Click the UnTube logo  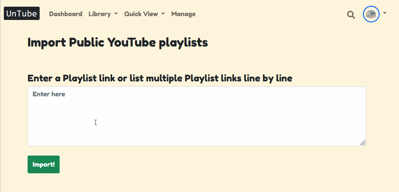tap(22, 14)
